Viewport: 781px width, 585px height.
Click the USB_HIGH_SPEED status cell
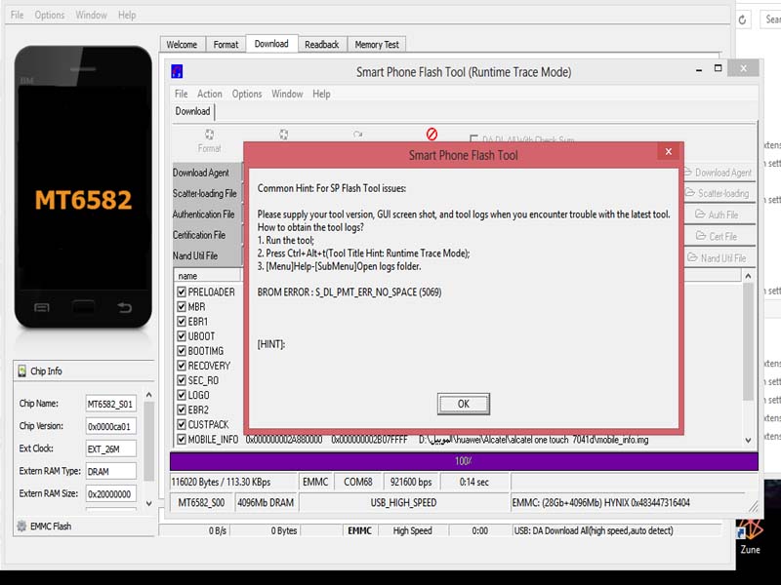403,503
